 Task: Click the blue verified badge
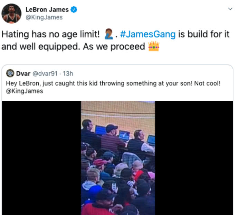74,10
